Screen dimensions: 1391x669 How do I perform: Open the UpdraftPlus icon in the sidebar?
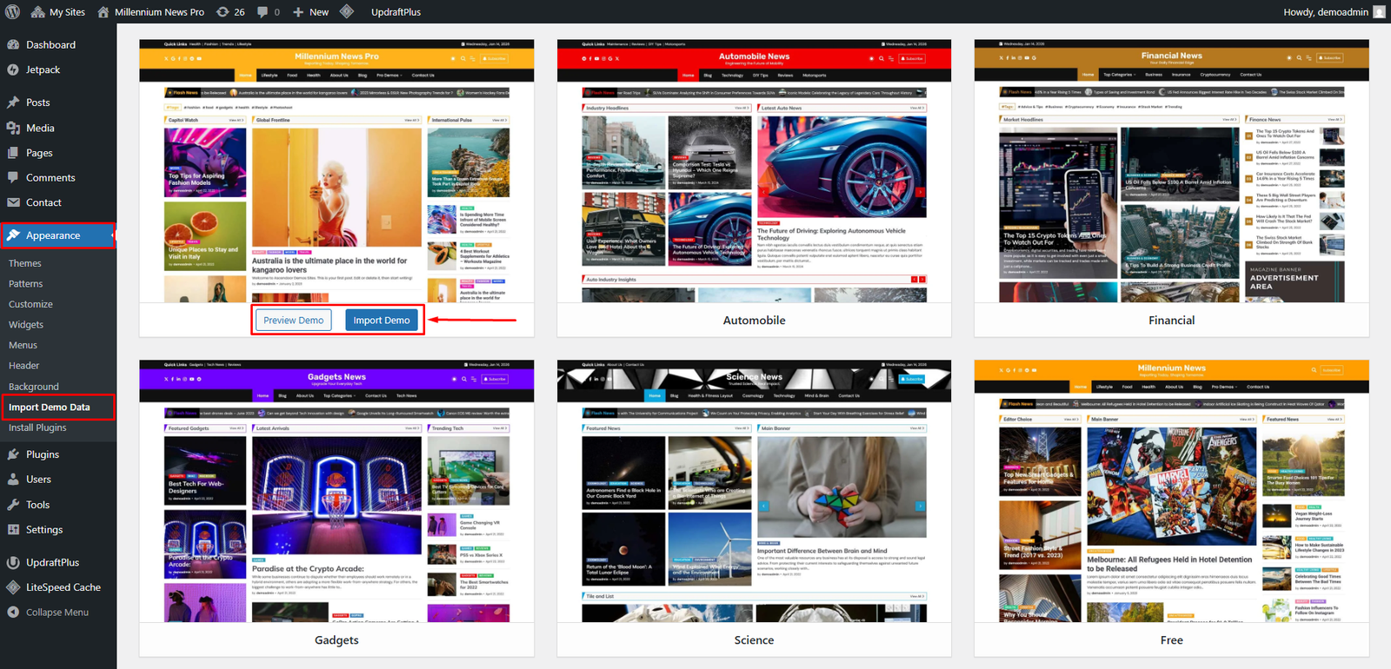(x=13, y=563)
